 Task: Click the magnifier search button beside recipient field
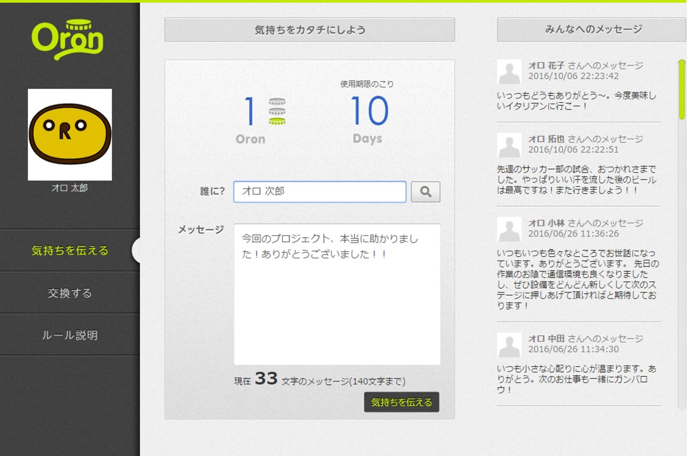click(426, 192)
